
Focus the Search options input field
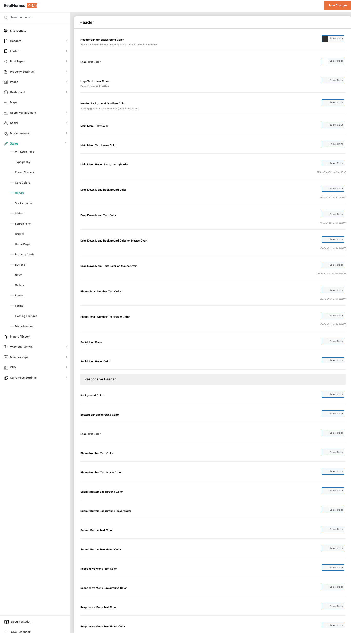point(36,17)
